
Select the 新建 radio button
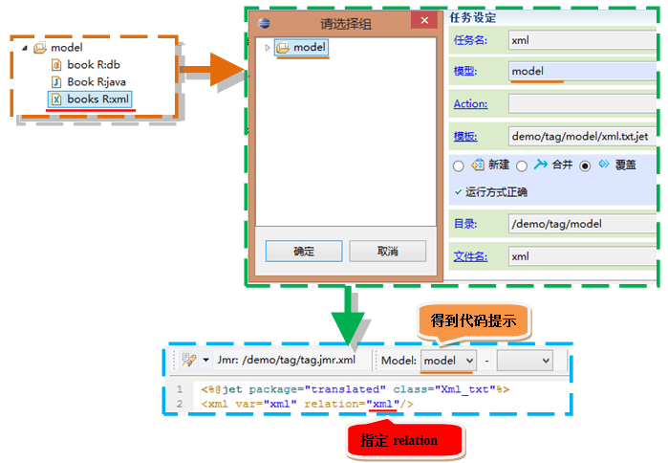point(459,165)
